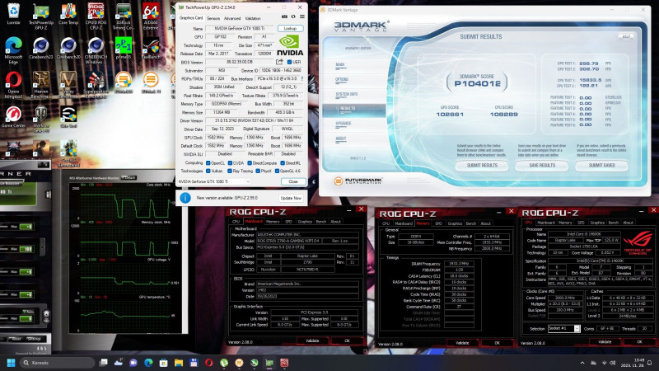The width and height of the screenshot is (659, 371).
Task: Click SUBMIT SAVED in 3DMark Vantage
Action: (602, 166)
